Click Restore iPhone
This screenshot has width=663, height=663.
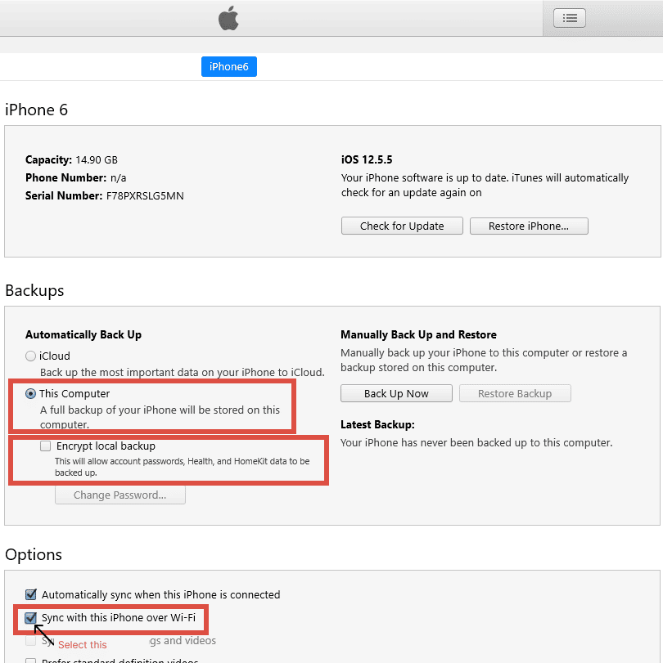click(528, 226)
